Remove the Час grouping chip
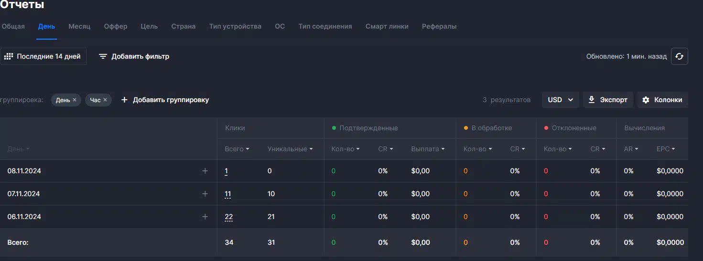Screen dimensions: 703x261 [x=105, y=100]
